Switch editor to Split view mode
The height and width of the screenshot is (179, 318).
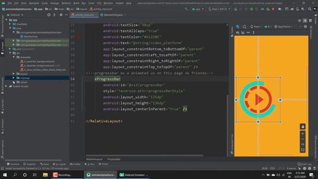[x=305, y=20]
